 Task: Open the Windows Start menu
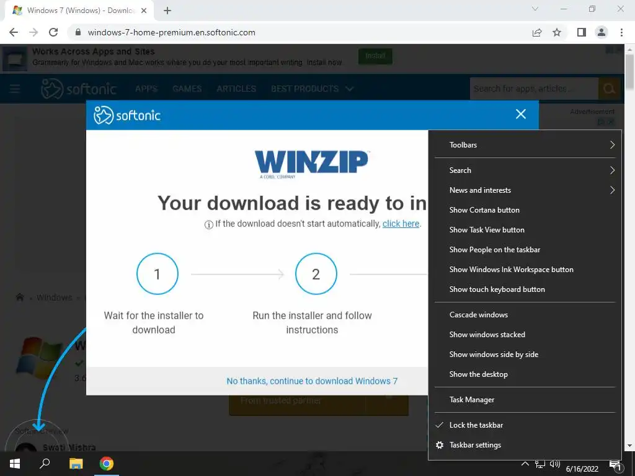click(x=15, y=464)
